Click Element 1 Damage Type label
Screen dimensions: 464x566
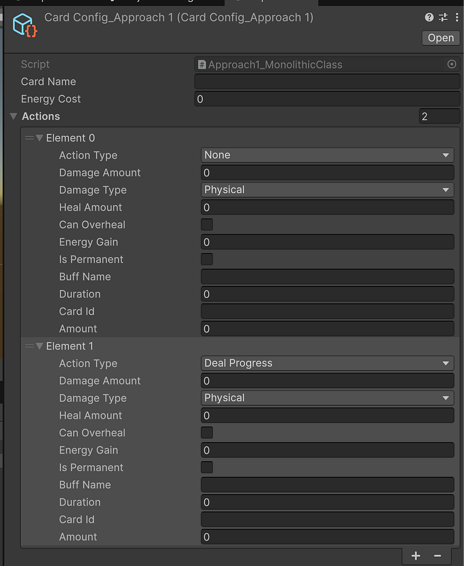point(93,398)
